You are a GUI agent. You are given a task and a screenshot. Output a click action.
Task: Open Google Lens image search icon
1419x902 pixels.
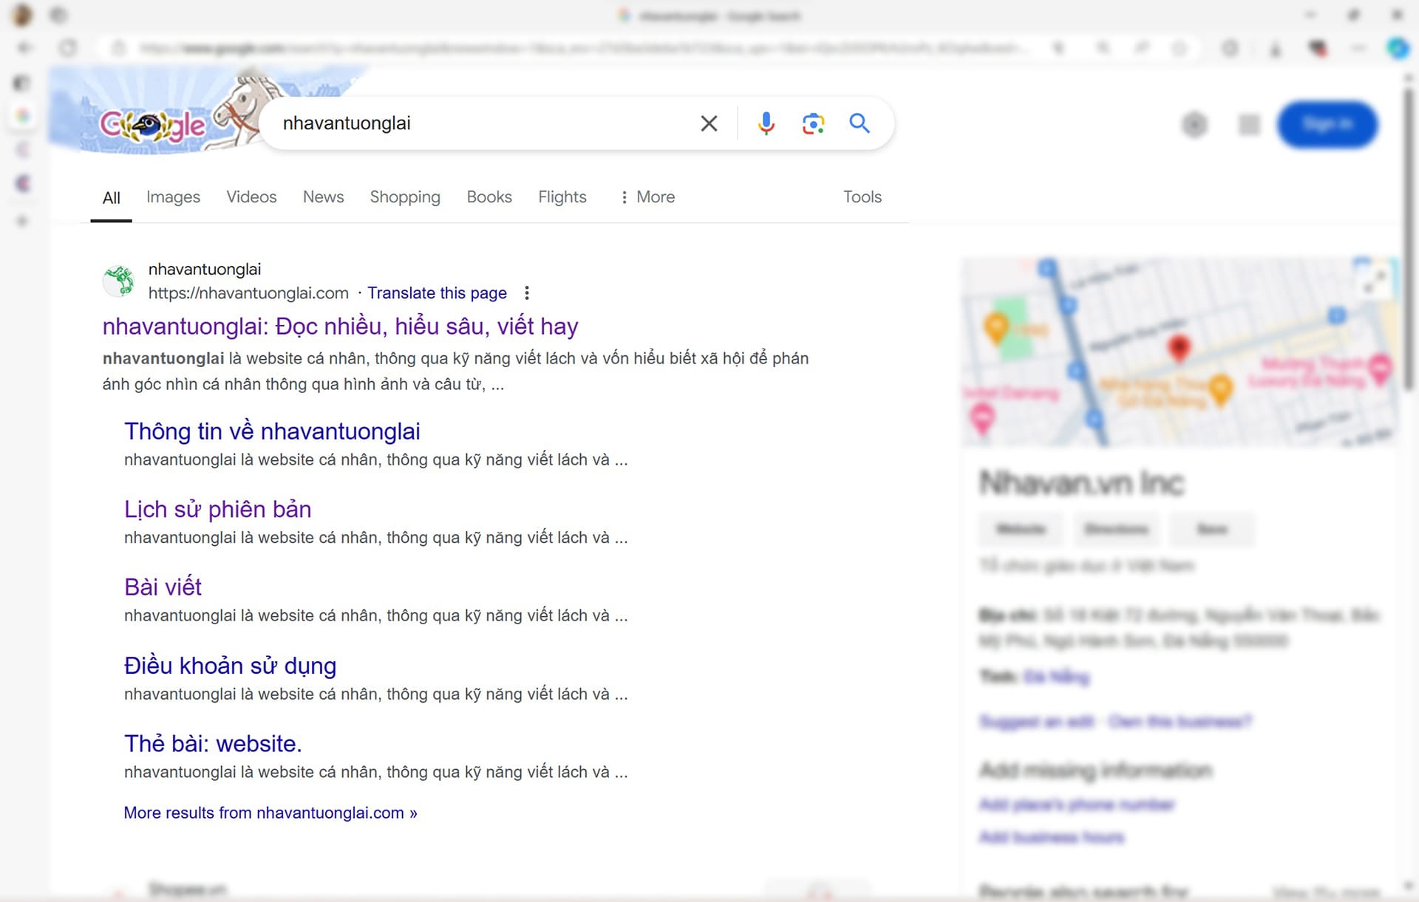click(813, 123)
